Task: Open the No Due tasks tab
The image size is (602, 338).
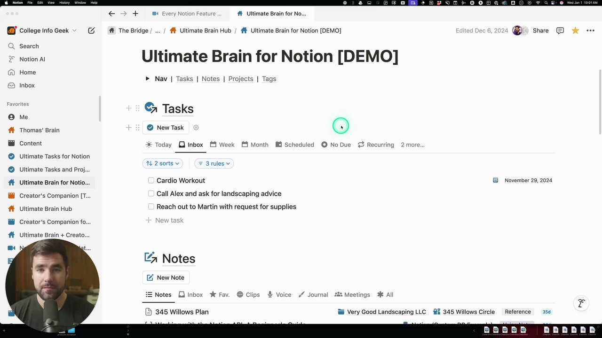Action: pyautogui.click(x=336, y=145)
